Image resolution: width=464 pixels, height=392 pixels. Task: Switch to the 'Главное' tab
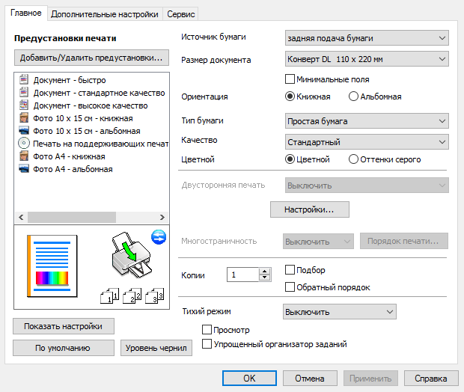[26, 13]
